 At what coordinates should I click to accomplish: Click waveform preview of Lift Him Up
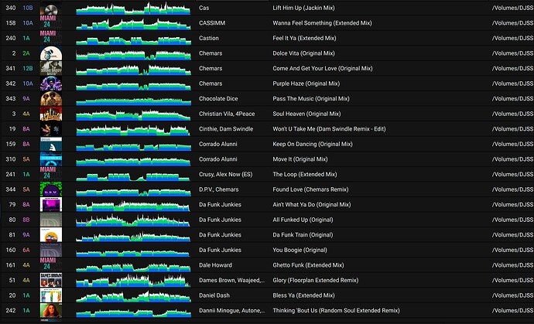[x=134, y=8]
